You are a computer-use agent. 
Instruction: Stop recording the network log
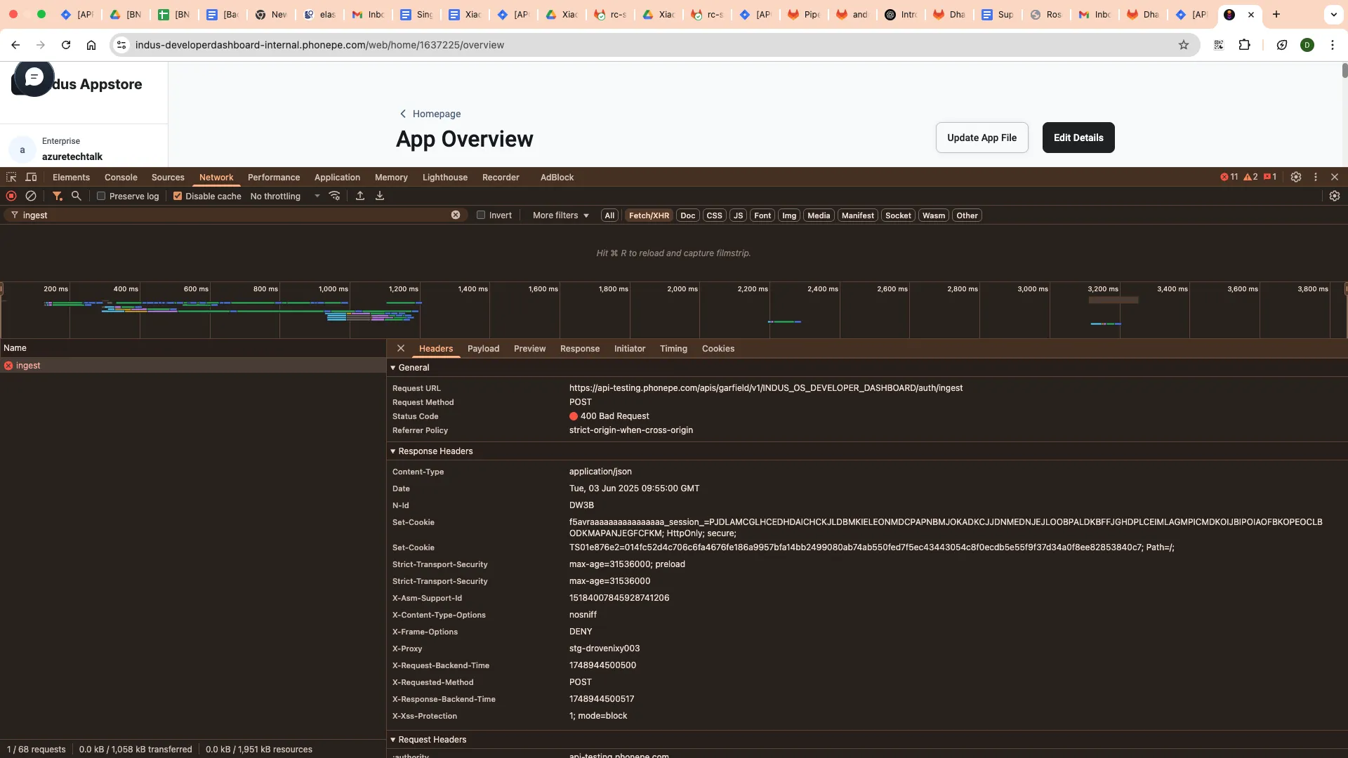[x=11, y=197]
